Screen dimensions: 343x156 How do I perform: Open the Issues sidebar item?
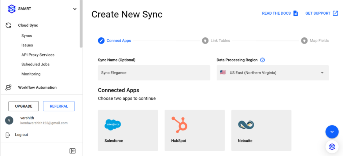pyautogui.click(x=27, y=45)
